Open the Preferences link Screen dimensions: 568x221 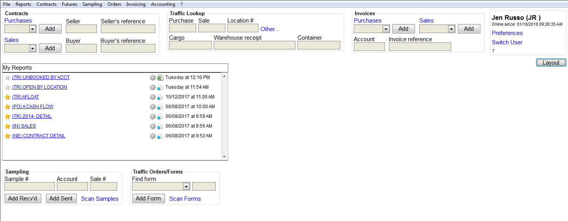tap(507, 33)
